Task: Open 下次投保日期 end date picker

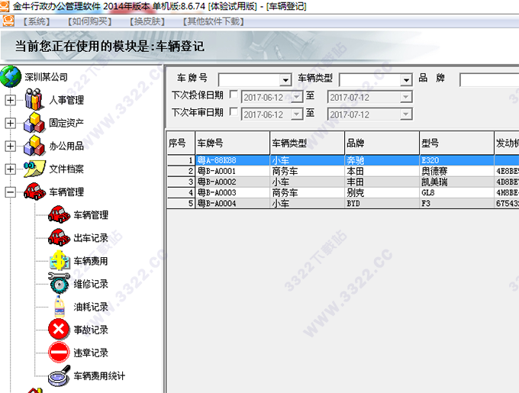Action: [x=406, y=97]
